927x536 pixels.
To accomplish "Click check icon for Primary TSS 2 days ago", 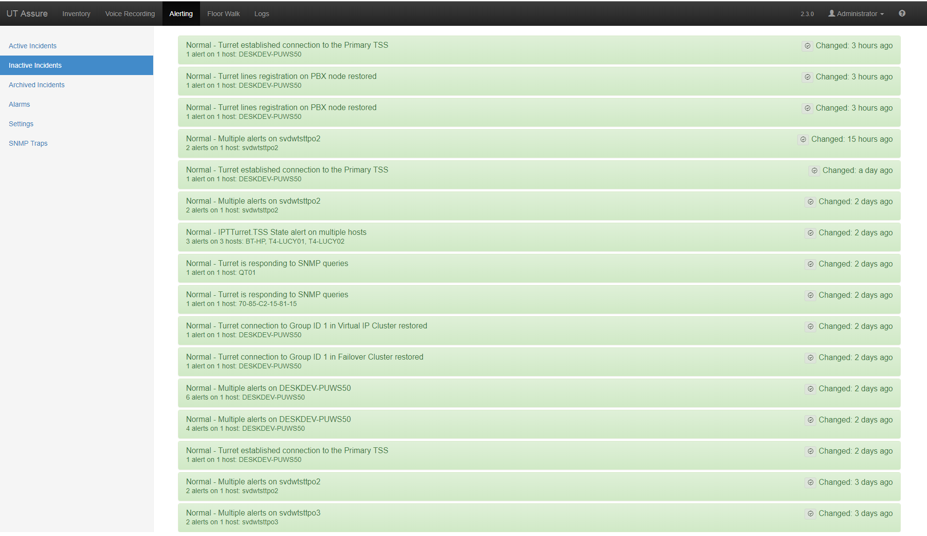I will click(x=810, y=451).
